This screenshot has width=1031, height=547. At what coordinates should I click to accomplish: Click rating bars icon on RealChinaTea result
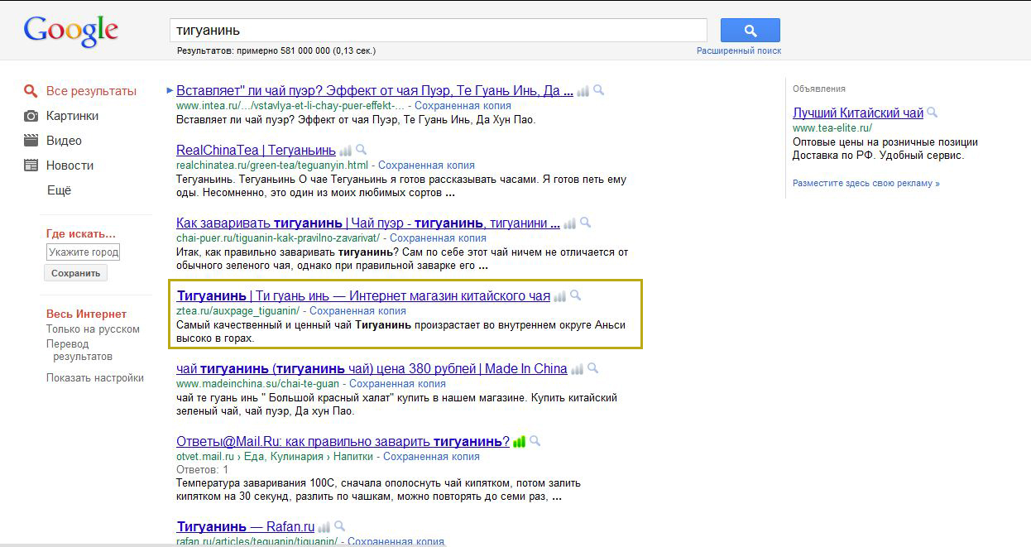click(x=345, y=151)
